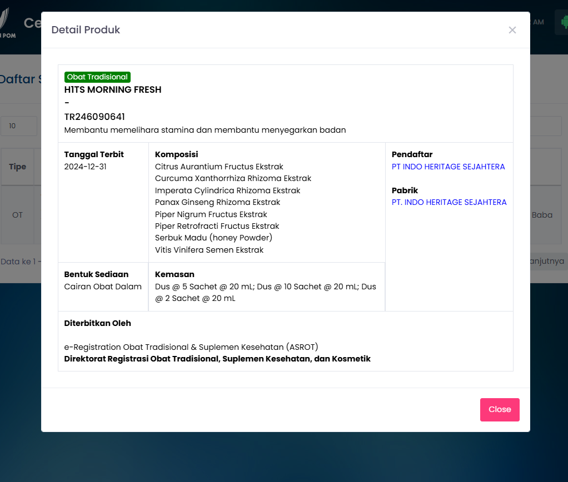
Task: Open the page-size dropdown showing 10
Action: click(x=19, y=126)
